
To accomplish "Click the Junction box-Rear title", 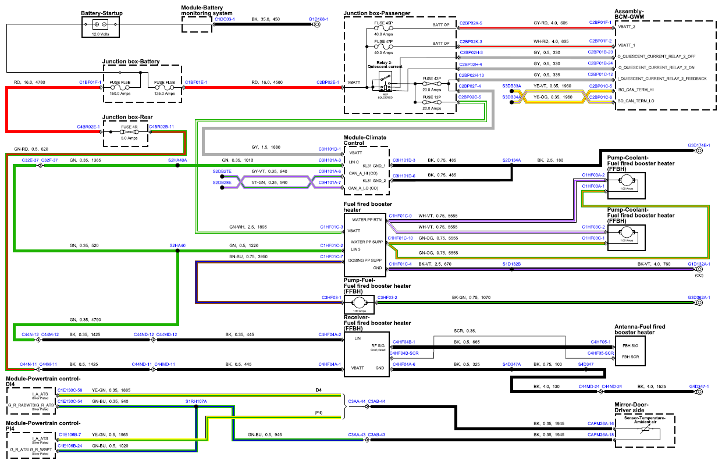I will (x=127, y=117).
